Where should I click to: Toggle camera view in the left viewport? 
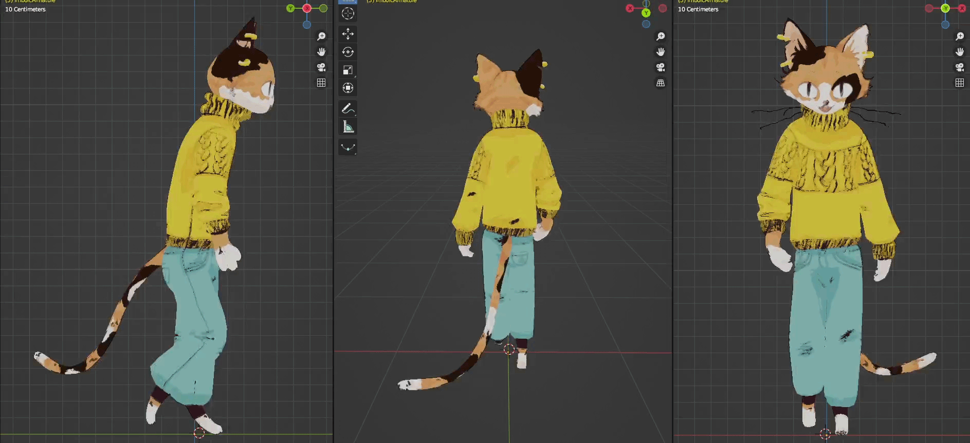pos(321,67)
